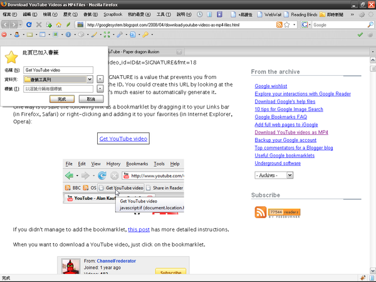The width and height of the screenshot is (376, 282).
Task: Click the ChannelFrederator channel link
Action: (x=117, y=261)
